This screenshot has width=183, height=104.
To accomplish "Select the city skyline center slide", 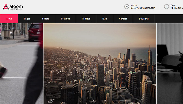I will [x=100, y=63].
